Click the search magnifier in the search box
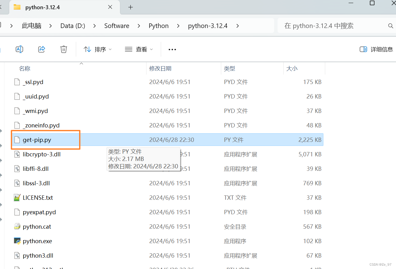 pyautogui.click(x=391, y=26)
